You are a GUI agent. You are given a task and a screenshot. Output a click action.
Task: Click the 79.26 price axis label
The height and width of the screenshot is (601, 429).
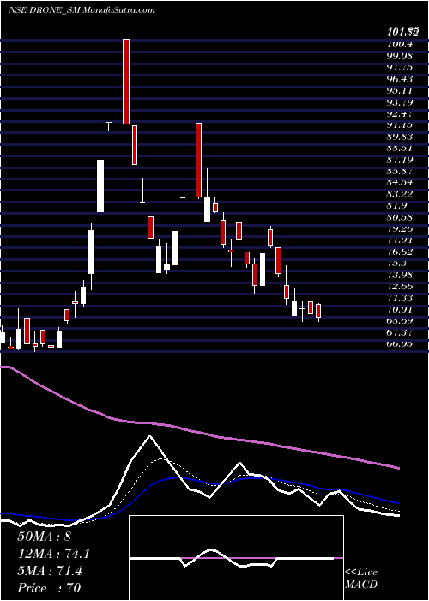point(399,229)
